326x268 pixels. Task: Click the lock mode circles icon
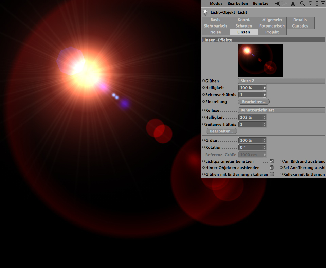[317, 3]
